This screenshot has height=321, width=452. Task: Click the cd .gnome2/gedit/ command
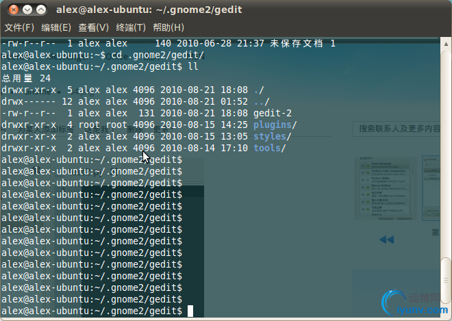(158, 55)
